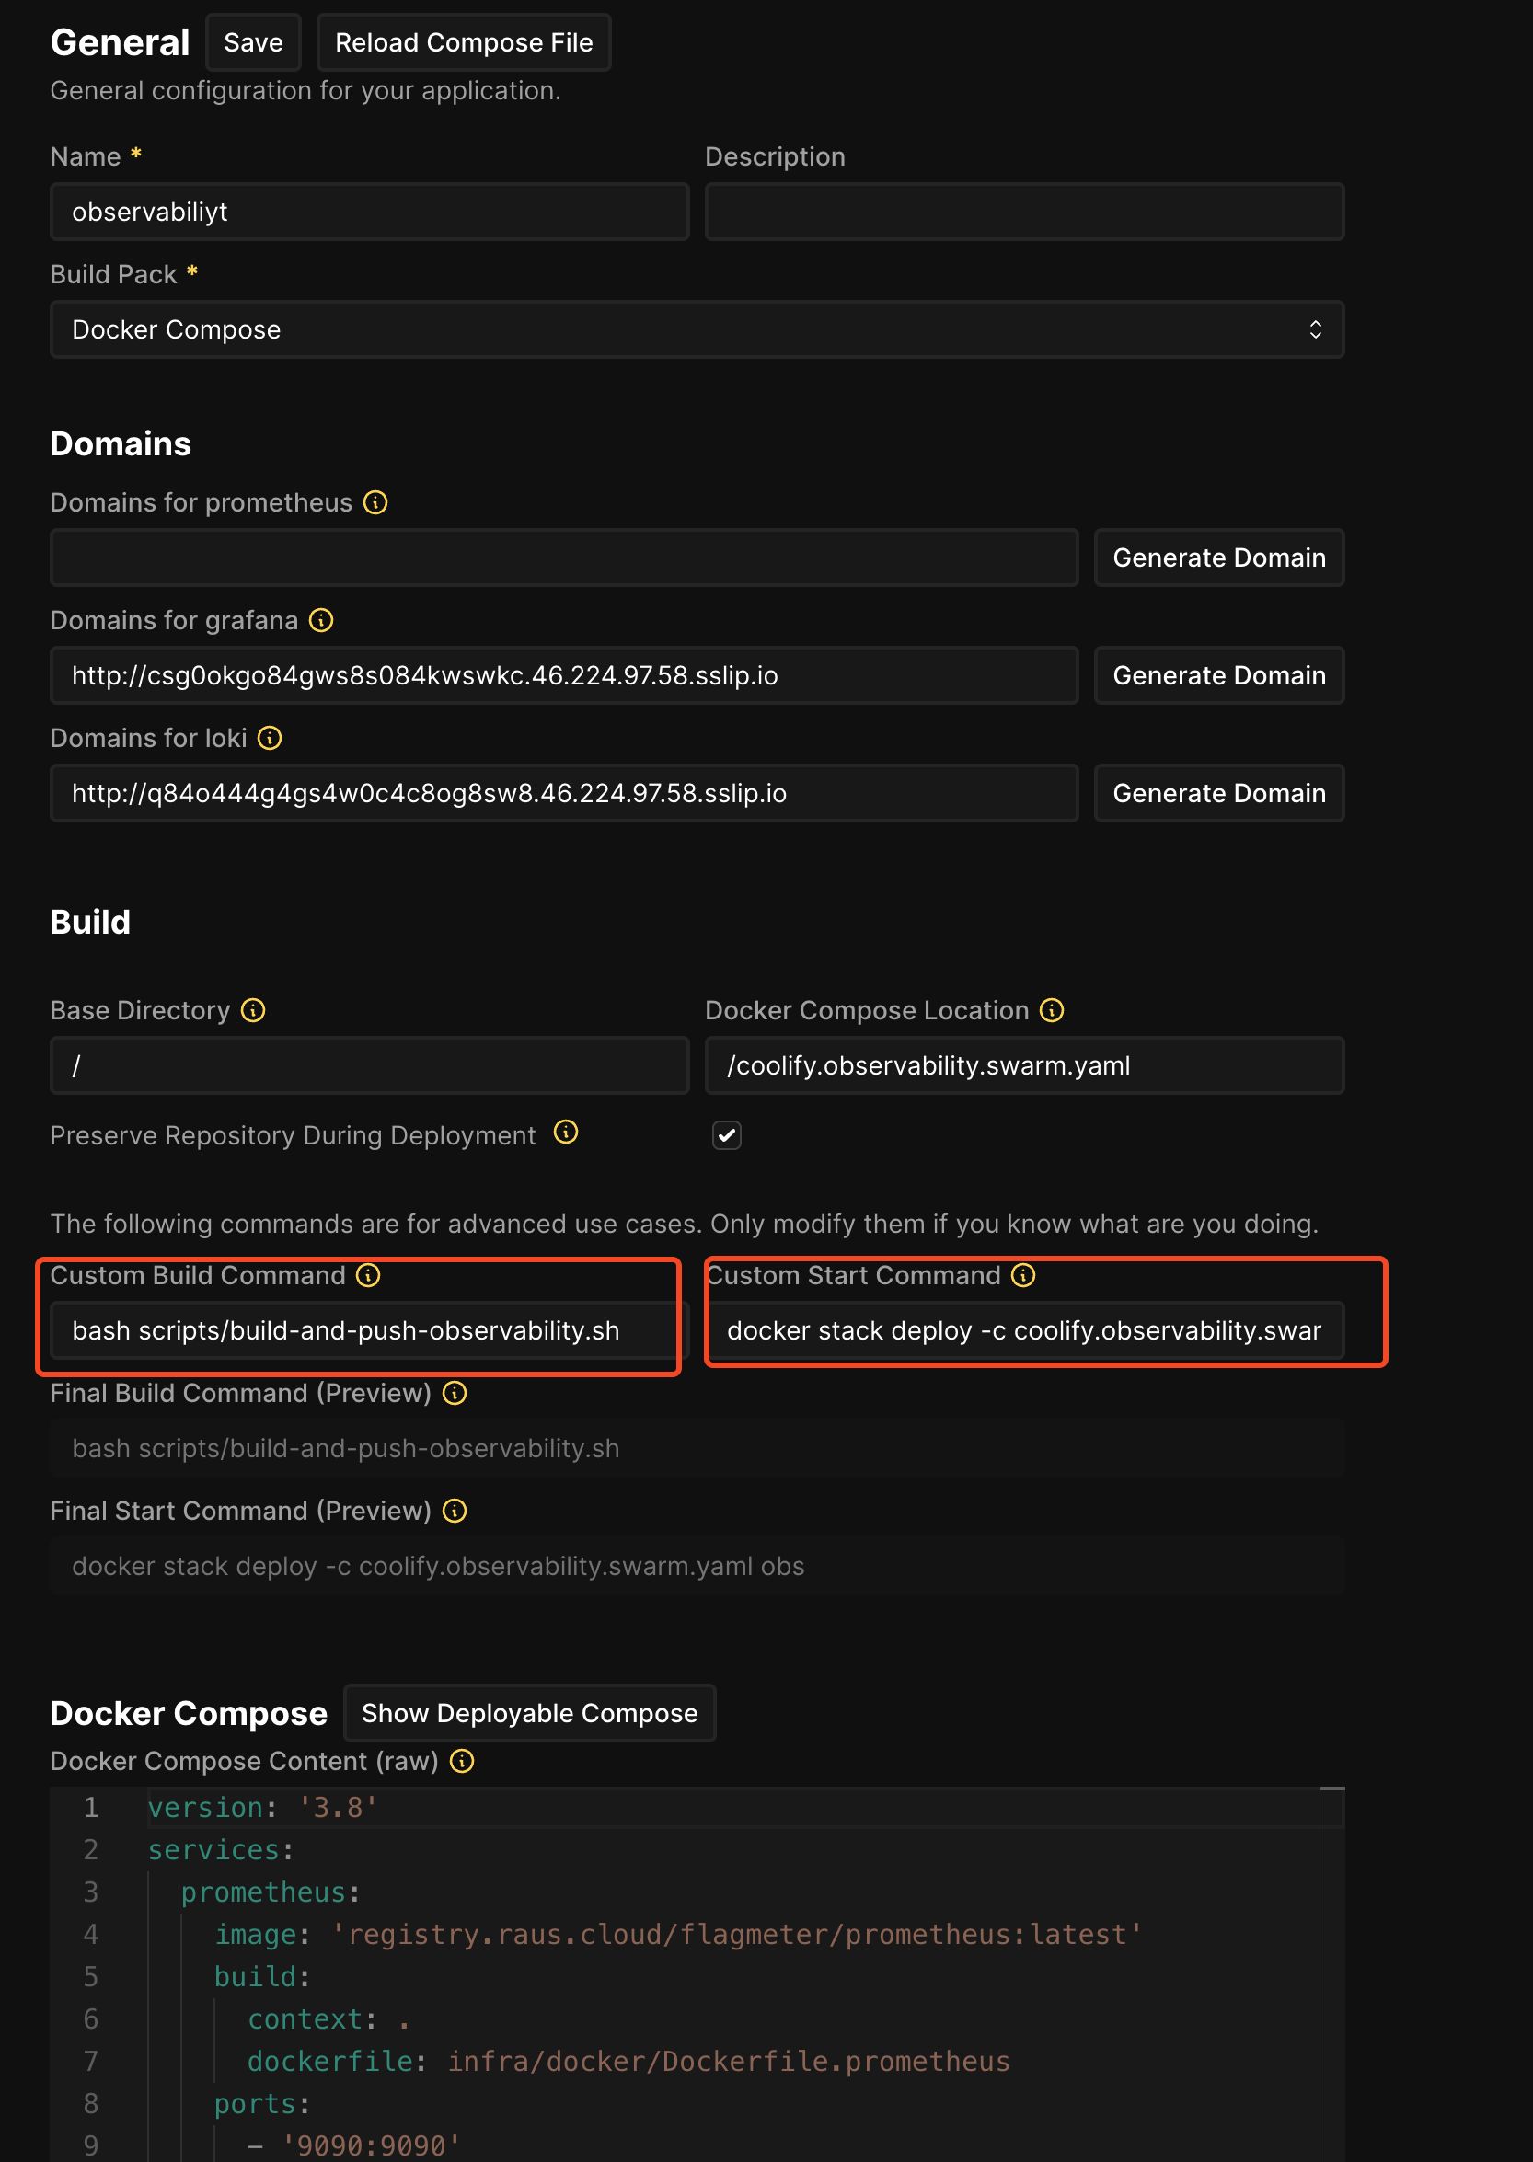
Task: Click the info icon beside Custom Start Command
Action: tap(1022, 1275)
